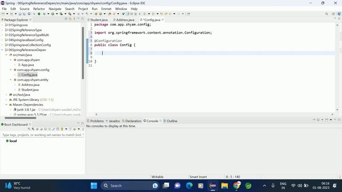Click the Boot Dashboard tag filter field
The height and width of the screenshot is (192, 342).
pos(43,135)
